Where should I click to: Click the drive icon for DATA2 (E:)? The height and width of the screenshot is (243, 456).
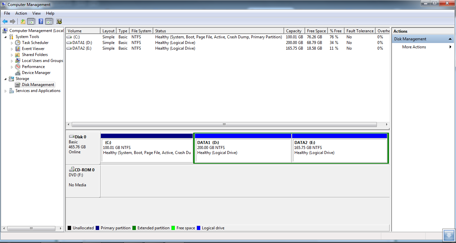point(69,48)
